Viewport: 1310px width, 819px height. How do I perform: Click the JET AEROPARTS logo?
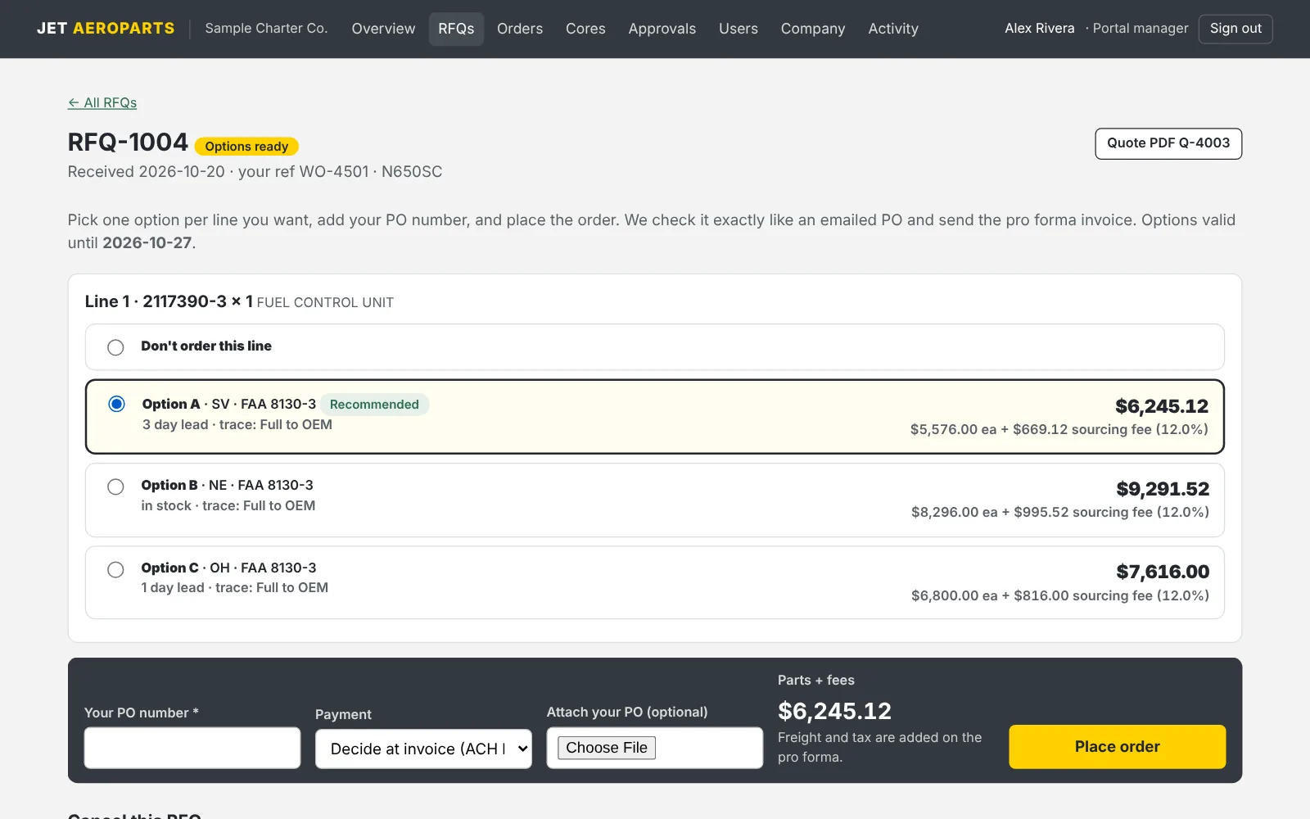(106, 29)
